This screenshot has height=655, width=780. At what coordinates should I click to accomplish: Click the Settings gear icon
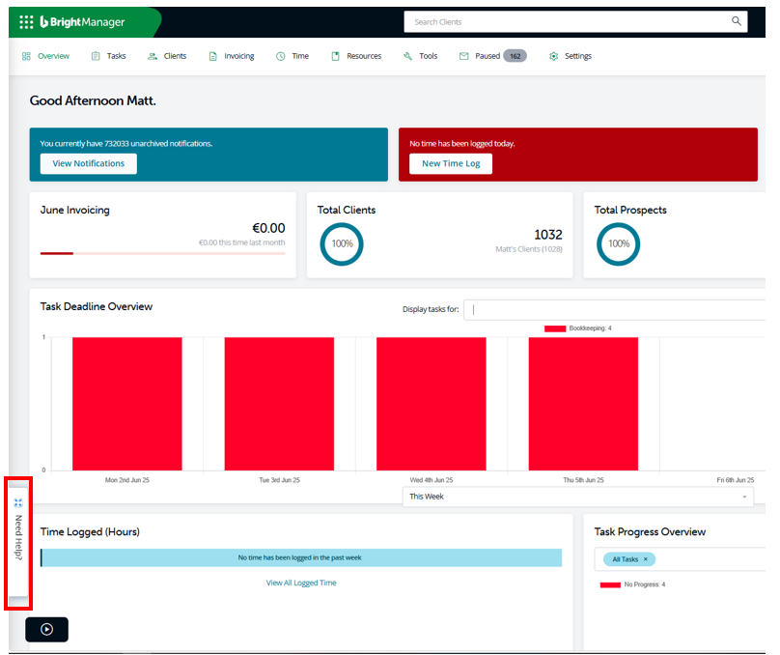coord(553,56)
